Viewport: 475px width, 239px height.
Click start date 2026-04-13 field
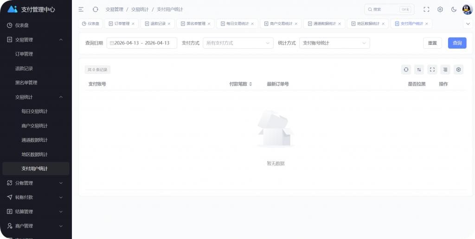[x=126, y=43]
